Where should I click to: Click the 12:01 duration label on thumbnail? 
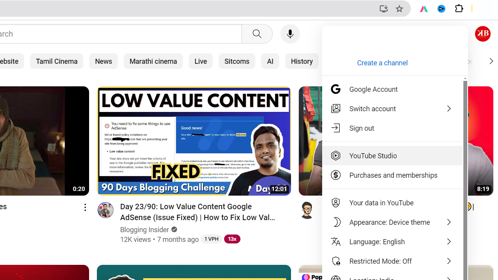(279, 189)
